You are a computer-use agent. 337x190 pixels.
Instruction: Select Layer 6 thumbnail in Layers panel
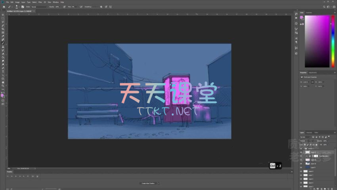(305, 179)
